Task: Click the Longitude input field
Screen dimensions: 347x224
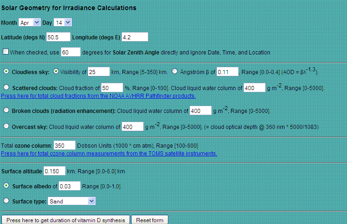Action: click(x=135, y=37)
